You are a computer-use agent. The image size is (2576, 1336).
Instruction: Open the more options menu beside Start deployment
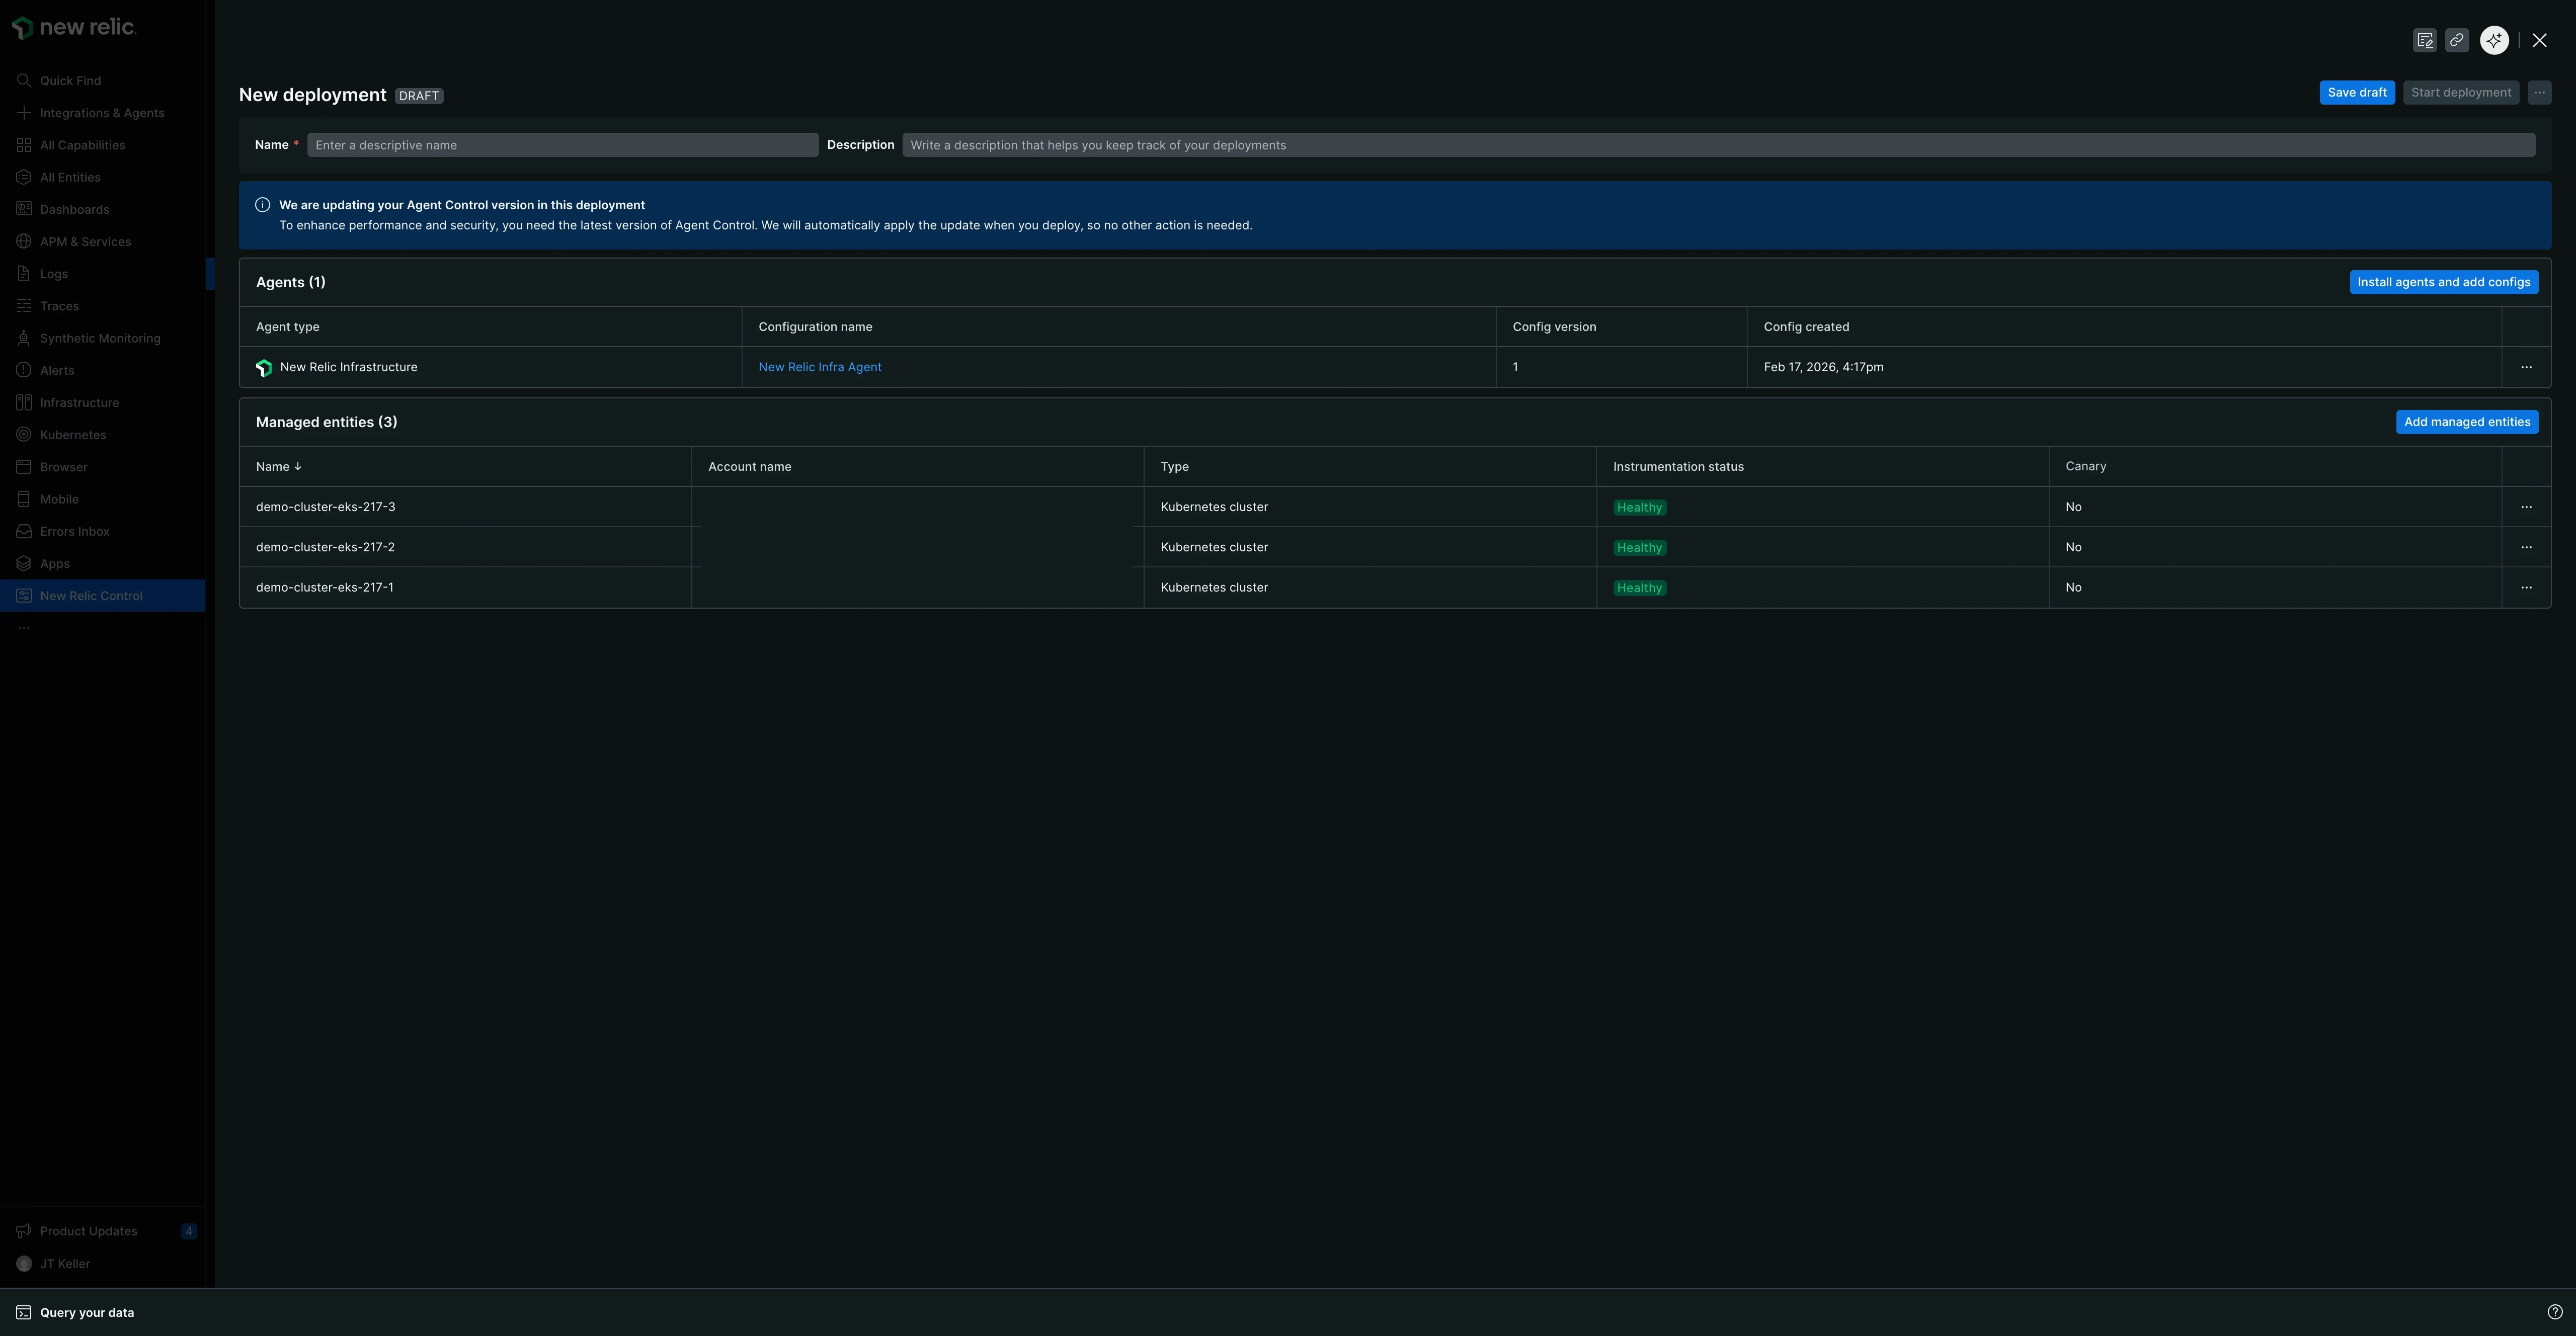pos(2539,93)
